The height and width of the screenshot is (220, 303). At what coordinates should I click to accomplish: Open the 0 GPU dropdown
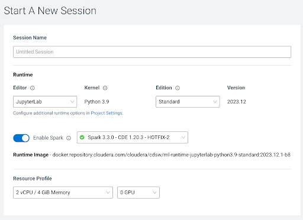pos(138,192)
